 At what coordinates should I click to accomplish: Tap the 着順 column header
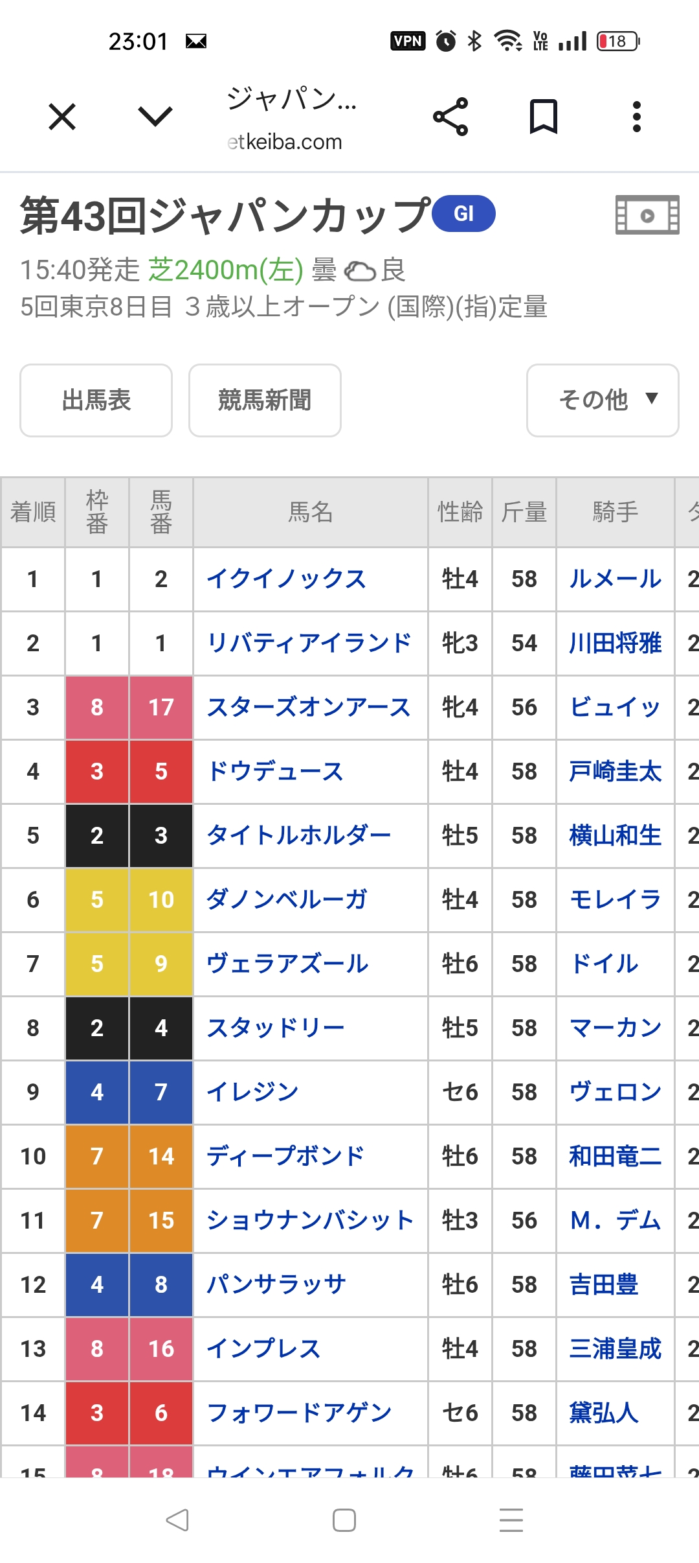33,512
